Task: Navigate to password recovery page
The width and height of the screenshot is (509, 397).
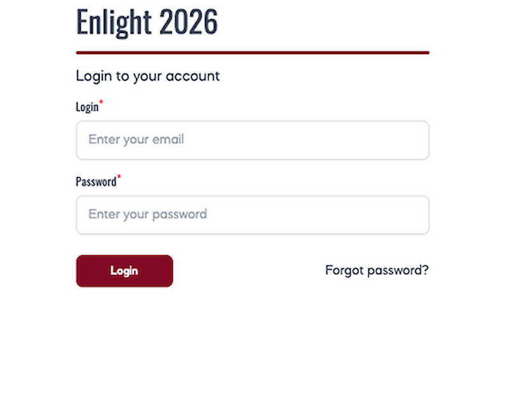Action: point(377,270)
